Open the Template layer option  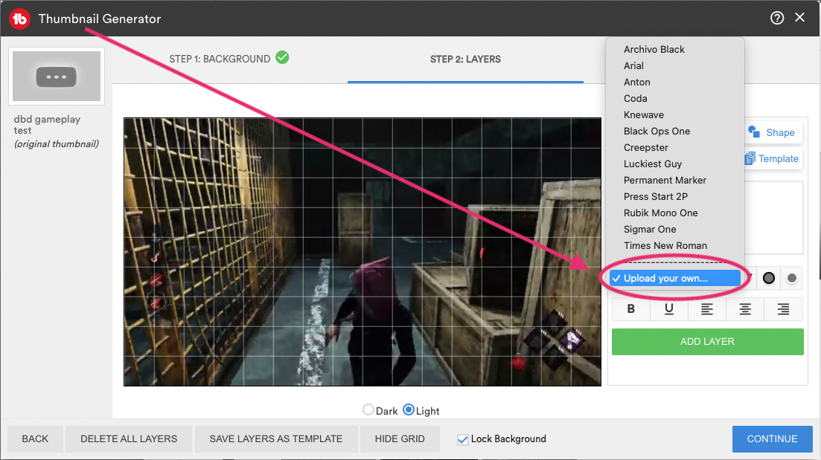772,158
